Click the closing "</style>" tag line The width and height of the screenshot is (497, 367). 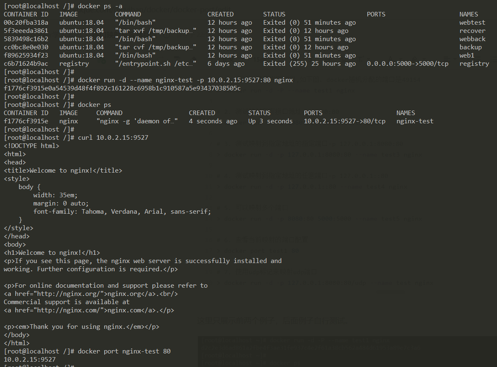pos(19,228)
